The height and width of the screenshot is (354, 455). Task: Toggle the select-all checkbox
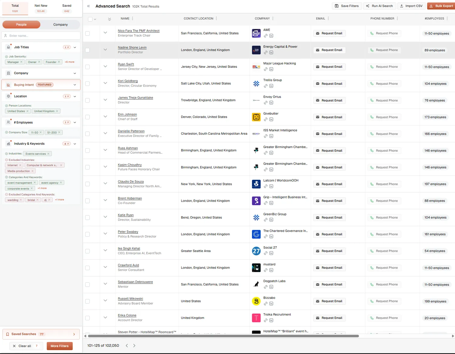(x=90, y=19)
